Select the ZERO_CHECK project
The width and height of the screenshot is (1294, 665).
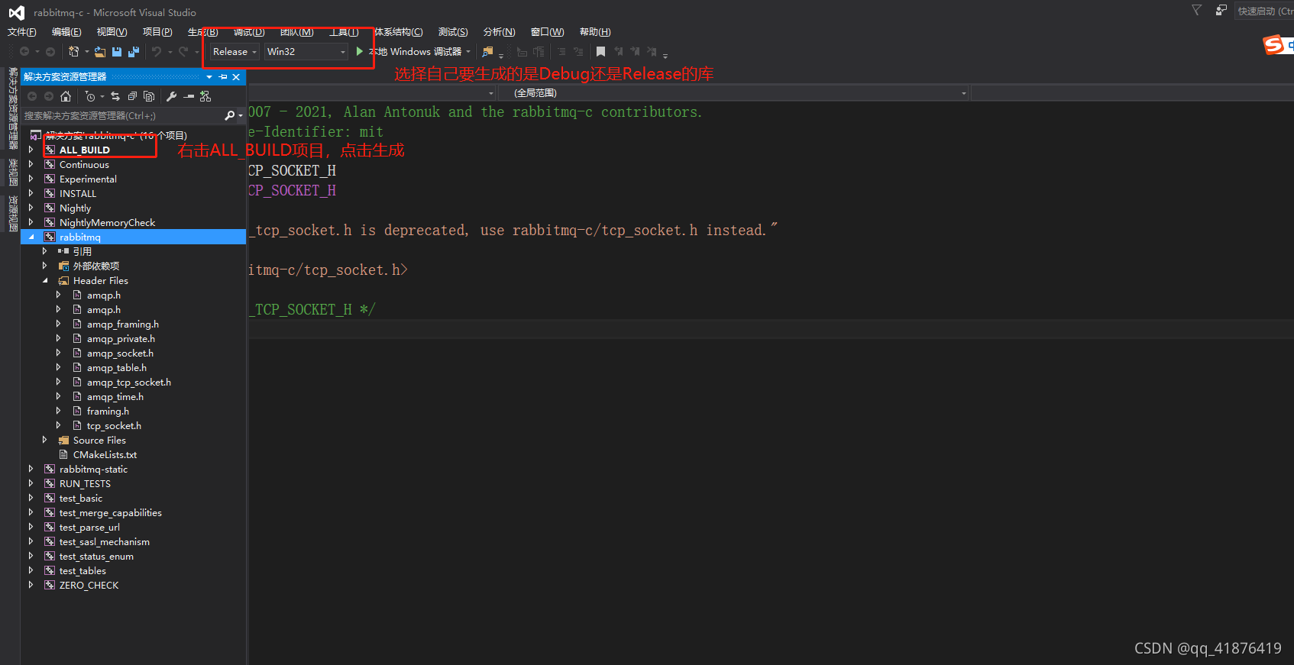pyautogui.click(x=89, y=585)
